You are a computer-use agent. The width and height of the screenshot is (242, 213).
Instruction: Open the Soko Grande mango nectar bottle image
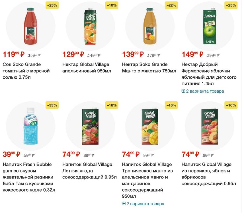pyautogui.click(x=150, y=26)
